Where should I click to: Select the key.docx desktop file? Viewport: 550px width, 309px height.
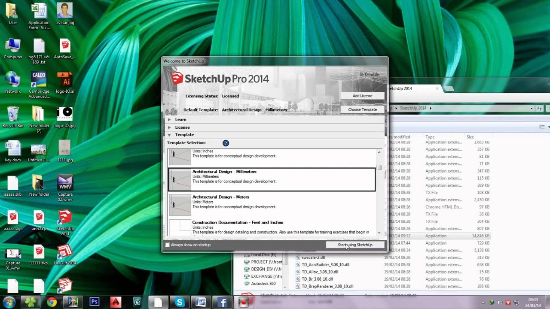coord(13,151)
